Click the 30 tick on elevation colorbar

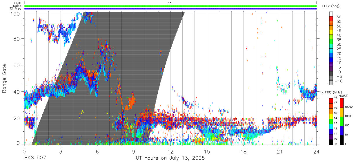coord(338,44)
